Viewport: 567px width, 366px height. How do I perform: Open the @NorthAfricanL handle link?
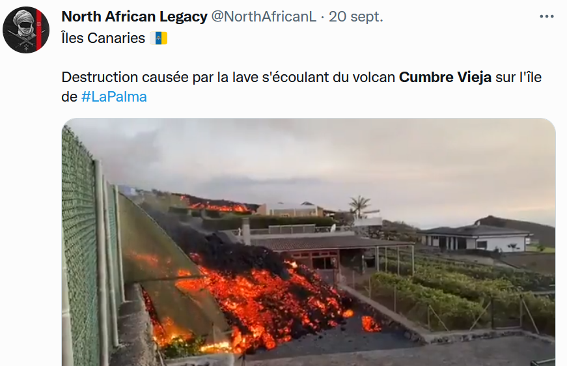264,17
